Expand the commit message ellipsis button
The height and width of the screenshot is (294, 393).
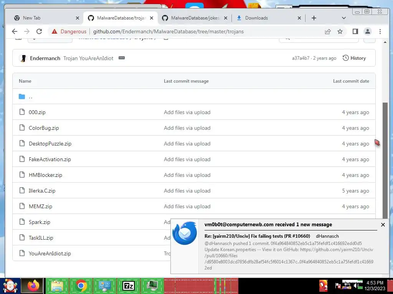coord(122,58)
